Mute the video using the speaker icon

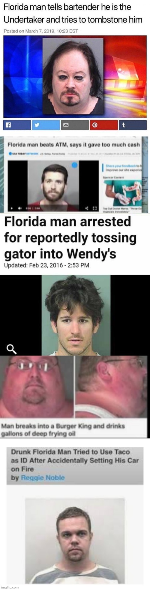click(x=20, y=208)
